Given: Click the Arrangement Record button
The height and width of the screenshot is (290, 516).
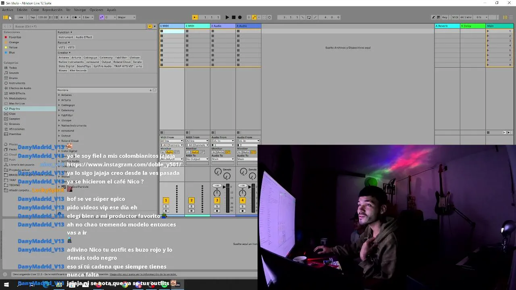Looking at the screenshot, I should point(240,17).
